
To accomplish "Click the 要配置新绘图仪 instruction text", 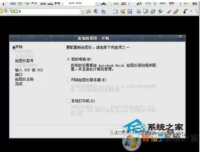I will 98,47.
